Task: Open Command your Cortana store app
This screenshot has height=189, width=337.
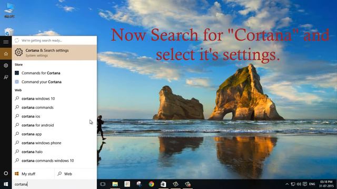Action: 54,82
